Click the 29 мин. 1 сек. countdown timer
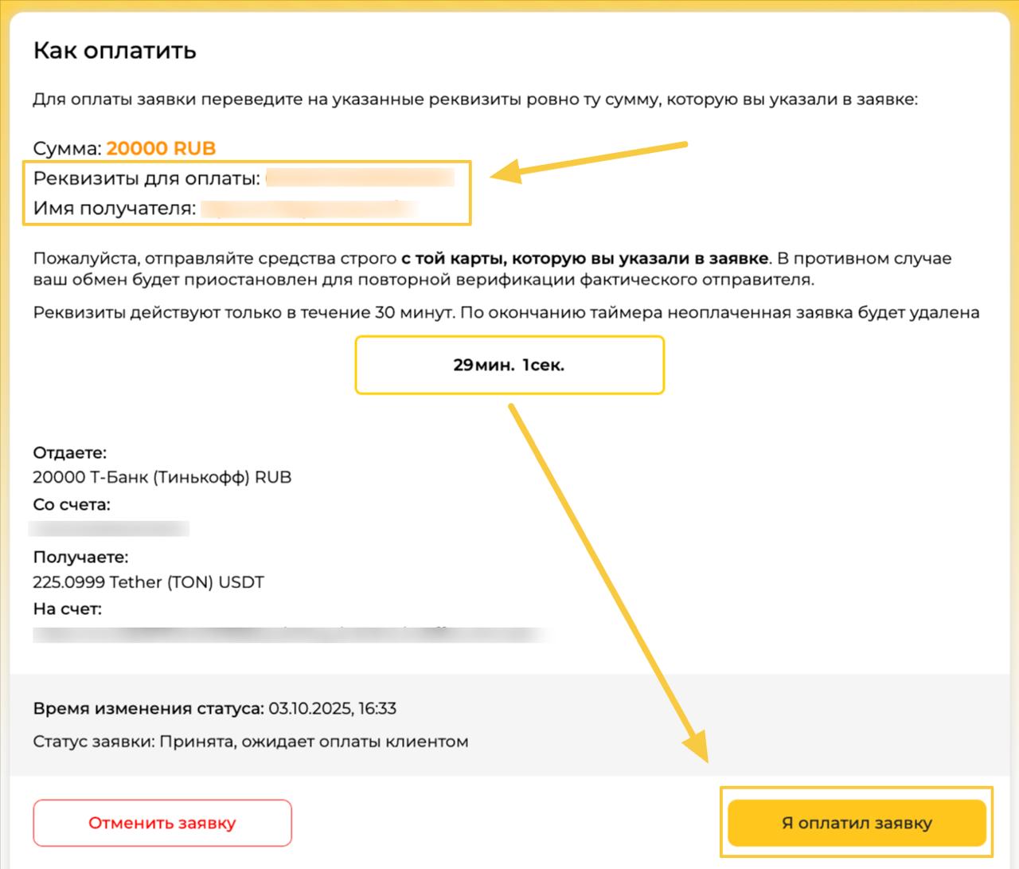This screenshot has width=1019, height=869. coord(509,366)
